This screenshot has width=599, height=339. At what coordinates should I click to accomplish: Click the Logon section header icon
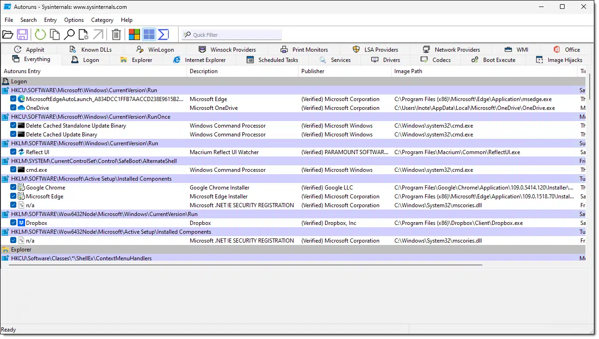(x=6, y=81)
